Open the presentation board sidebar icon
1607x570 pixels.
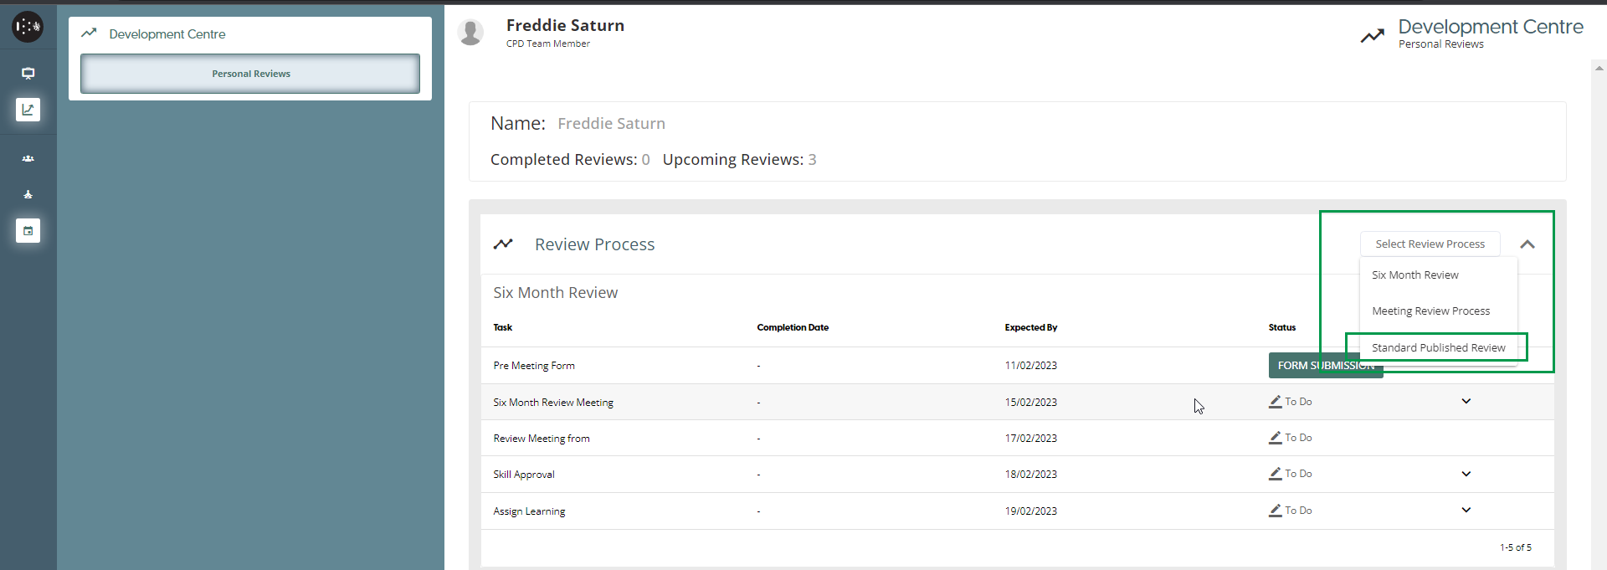point(28,74)
